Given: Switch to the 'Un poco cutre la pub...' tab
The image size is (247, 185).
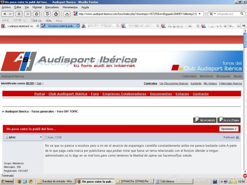Looking at the screenshot, I should (x=60, y=26).
